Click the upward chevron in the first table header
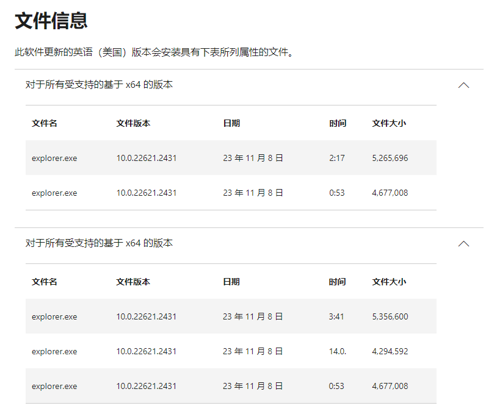The height and width of the screenshot is (414, 497). (x=463, y=86)
